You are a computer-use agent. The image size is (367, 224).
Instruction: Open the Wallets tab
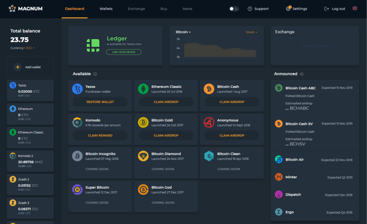click(106, 9)
